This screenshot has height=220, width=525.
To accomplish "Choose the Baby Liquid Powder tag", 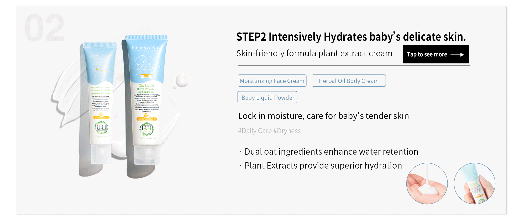I will pyautogui.click(x=267, y=97).
